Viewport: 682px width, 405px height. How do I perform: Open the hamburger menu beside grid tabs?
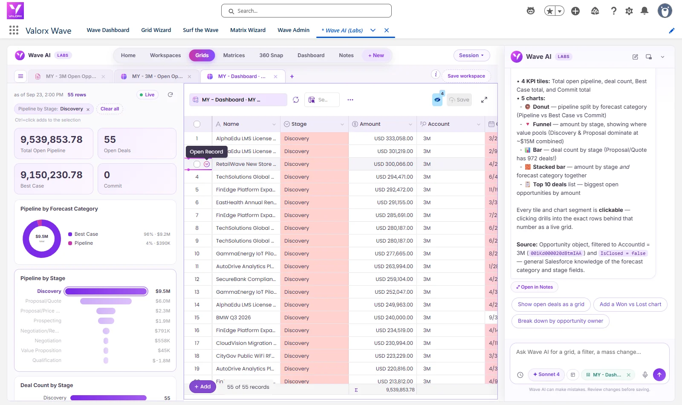pos(20,76)
